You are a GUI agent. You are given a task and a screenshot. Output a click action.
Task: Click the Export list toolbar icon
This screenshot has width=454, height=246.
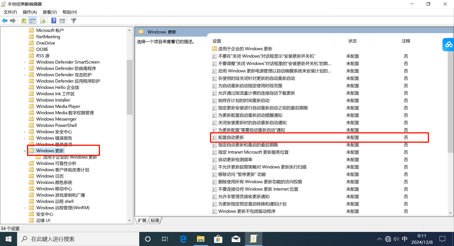click(x=43, y=21)
